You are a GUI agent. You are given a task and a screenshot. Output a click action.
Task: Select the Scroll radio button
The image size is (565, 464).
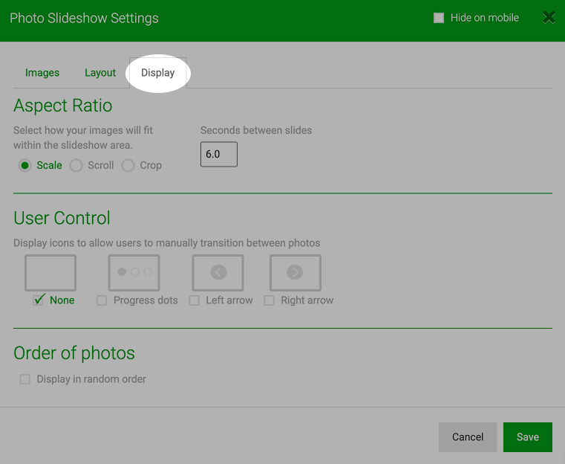click(x=76, y=166)
